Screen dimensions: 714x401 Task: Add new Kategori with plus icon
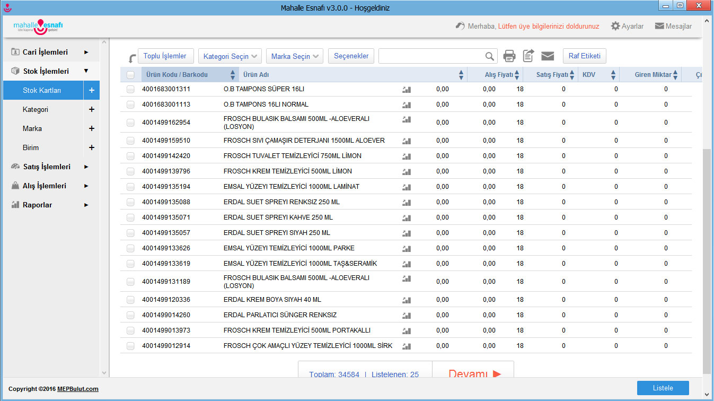92,109
